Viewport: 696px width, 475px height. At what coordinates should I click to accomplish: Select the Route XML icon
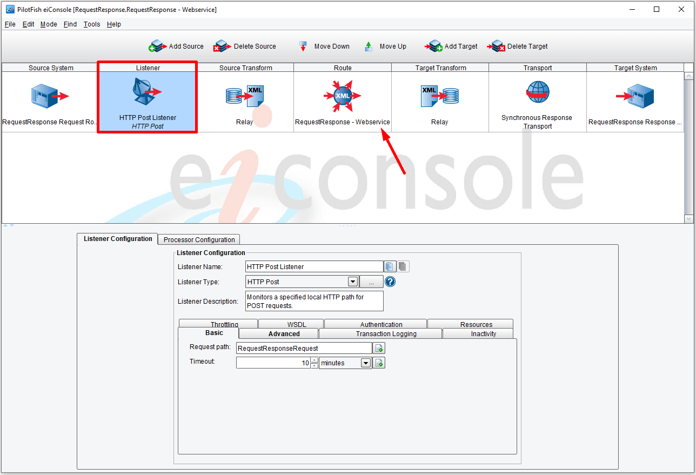(x=343, y=96)
